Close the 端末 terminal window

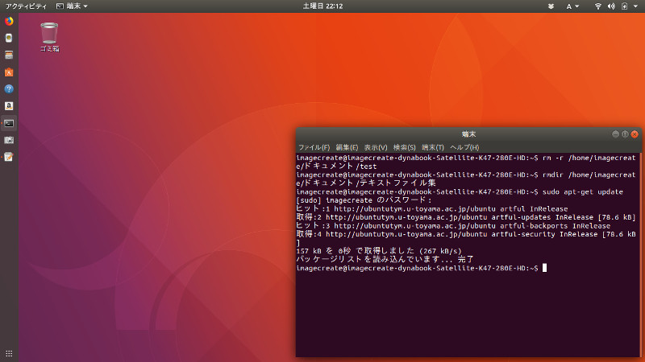635,134
